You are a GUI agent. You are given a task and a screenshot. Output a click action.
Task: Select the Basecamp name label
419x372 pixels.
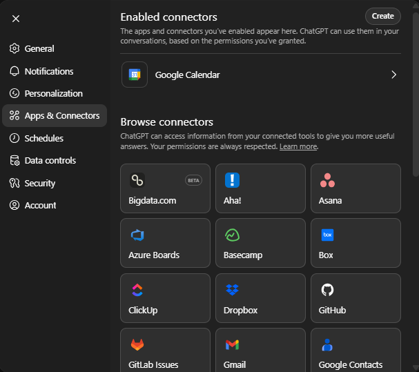coord(243,255)
